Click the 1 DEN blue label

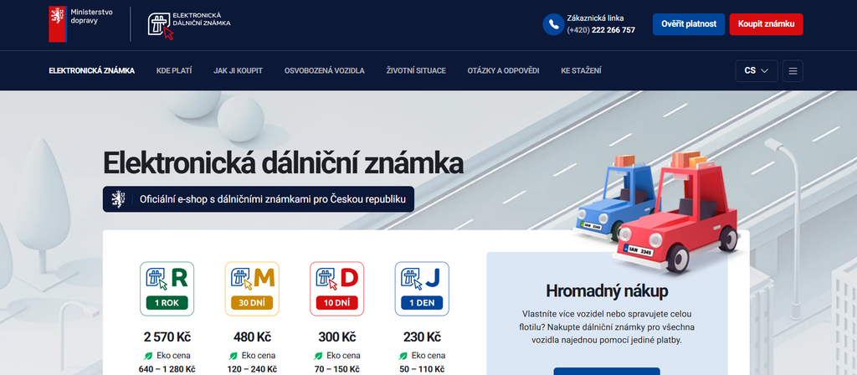[x=422, y=303]
